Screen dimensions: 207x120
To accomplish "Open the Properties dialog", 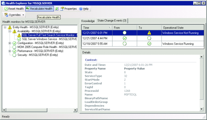I will click(68, 9).
